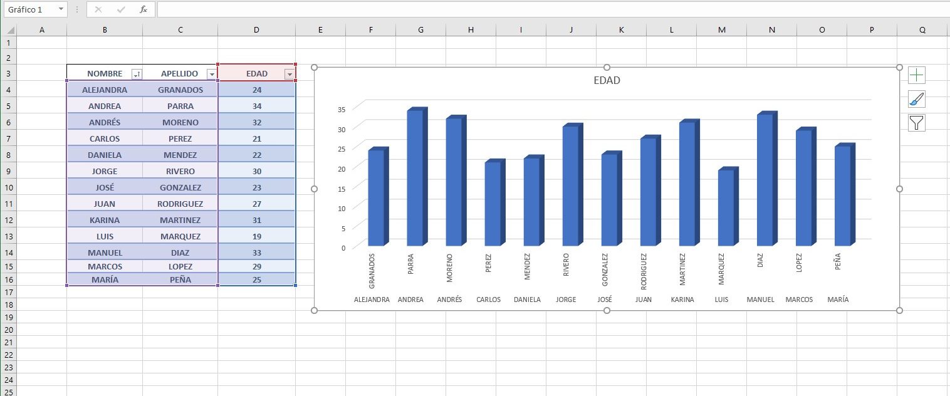
Task: Open Chart Styles via the brush icon
Action: (916, 98)
